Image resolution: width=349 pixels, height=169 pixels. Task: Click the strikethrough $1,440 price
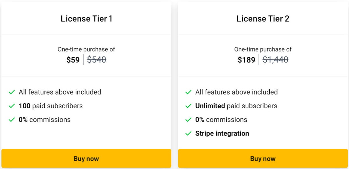click(x=276, y=60)
